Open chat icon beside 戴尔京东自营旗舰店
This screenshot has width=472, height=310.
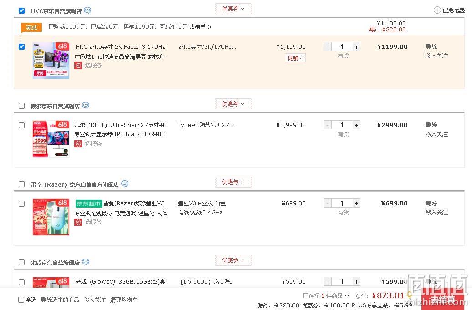click(x=86, y=105)
